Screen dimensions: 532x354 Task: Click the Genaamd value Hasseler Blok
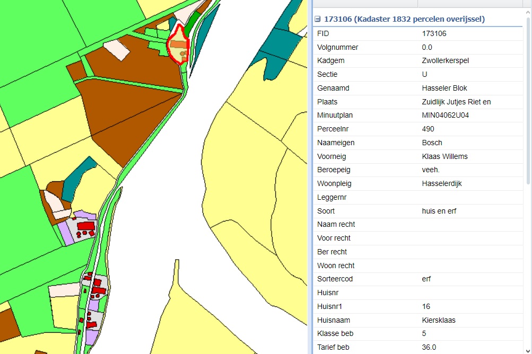[x=444, y=88]
